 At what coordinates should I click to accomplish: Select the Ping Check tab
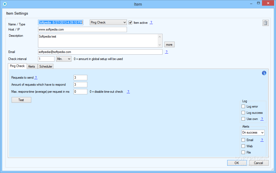[17, 66]
